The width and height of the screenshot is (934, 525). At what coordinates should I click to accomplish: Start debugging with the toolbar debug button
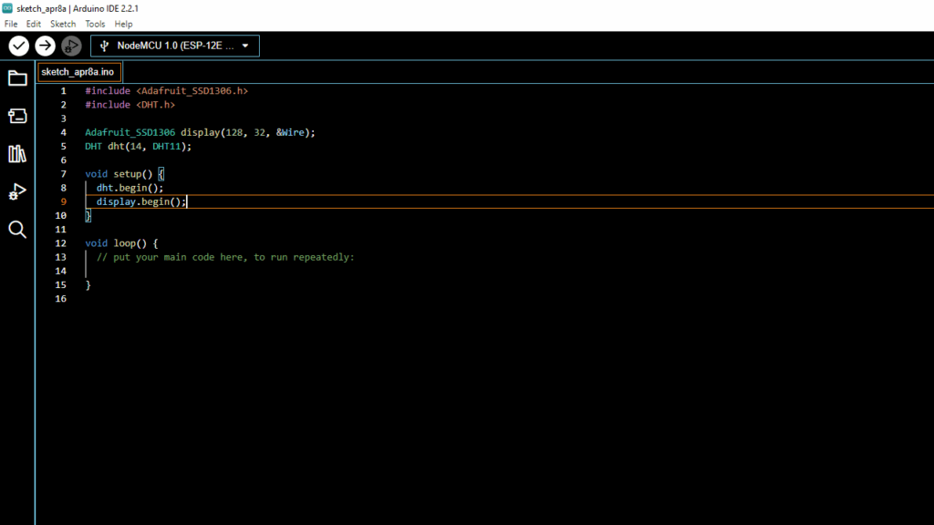pyautogui.click(x=71, y=46)
